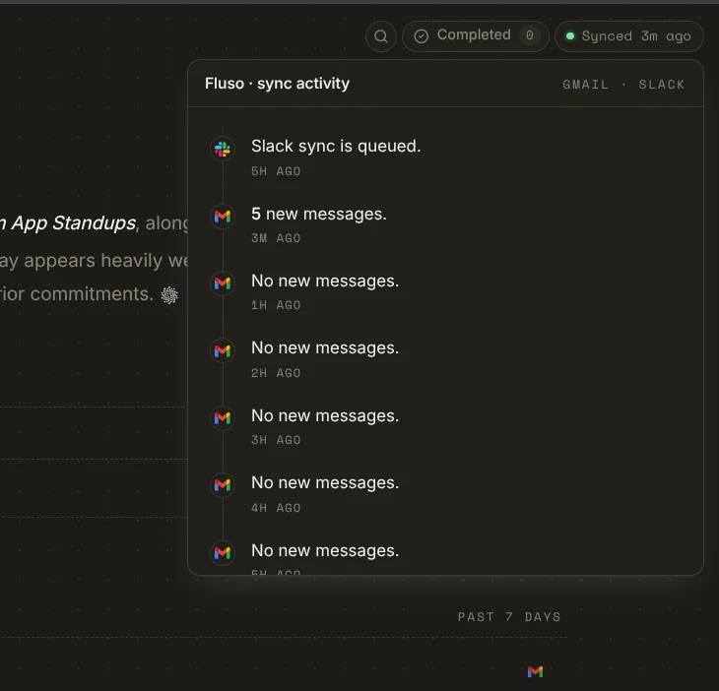Click the '1H AGO' timestamp

click(276, 305)
